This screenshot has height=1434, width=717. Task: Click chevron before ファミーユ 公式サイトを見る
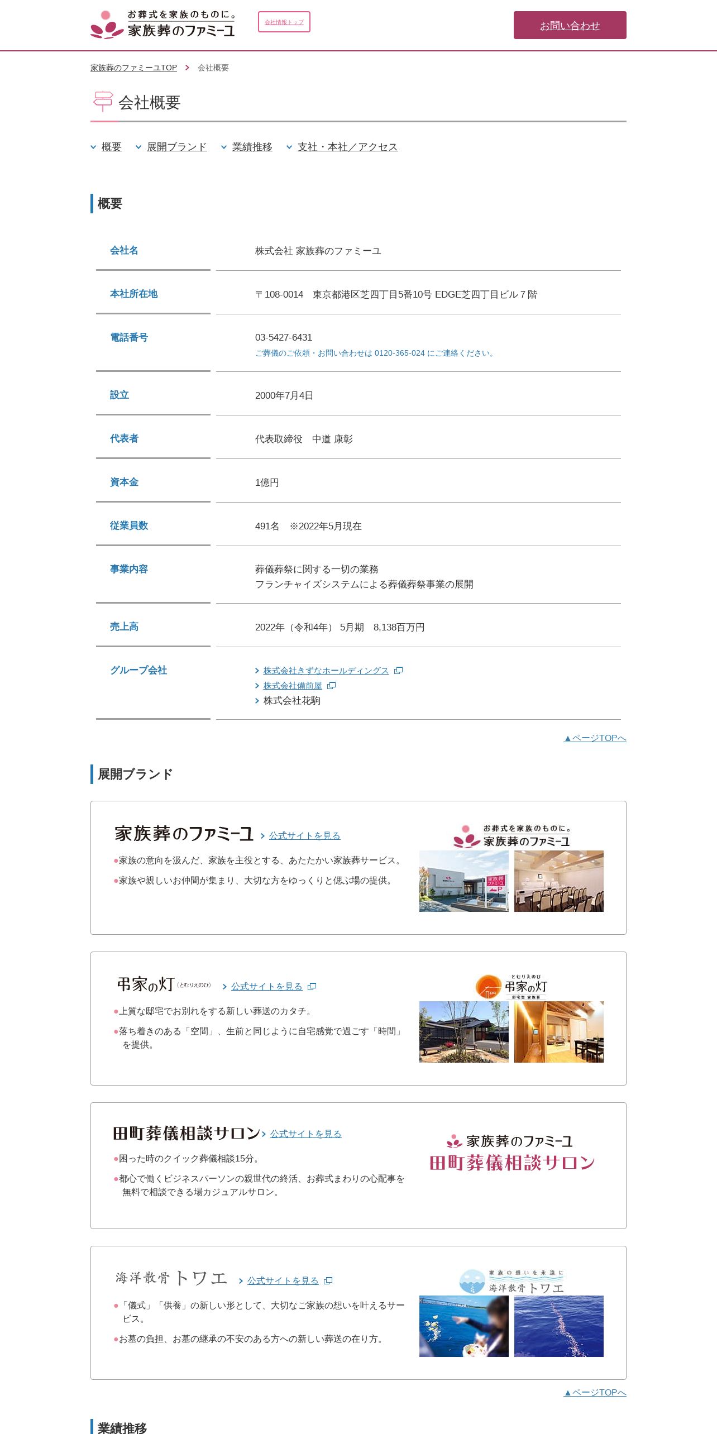pos(263,836)
